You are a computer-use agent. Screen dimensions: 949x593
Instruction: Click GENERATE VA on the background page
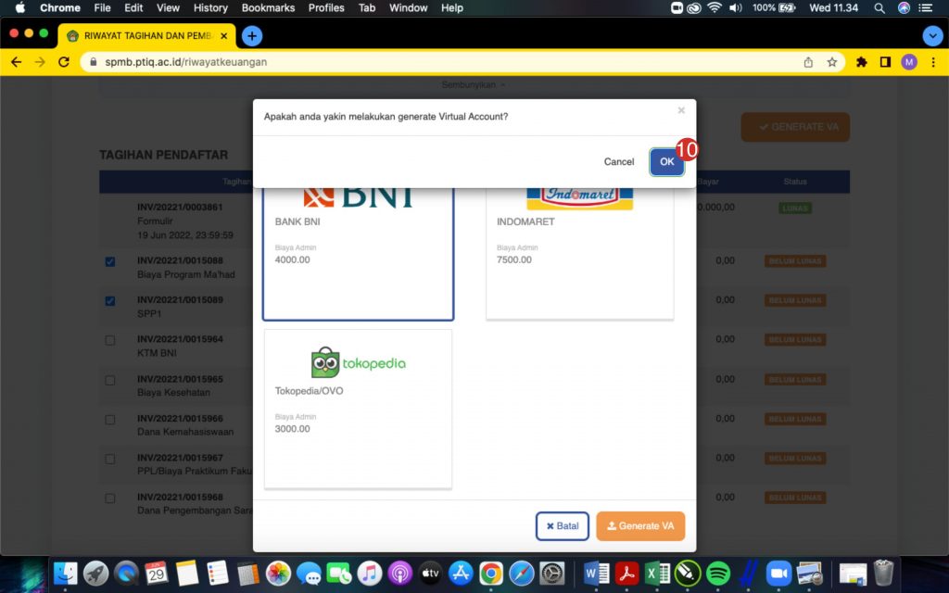click(795, 127)
